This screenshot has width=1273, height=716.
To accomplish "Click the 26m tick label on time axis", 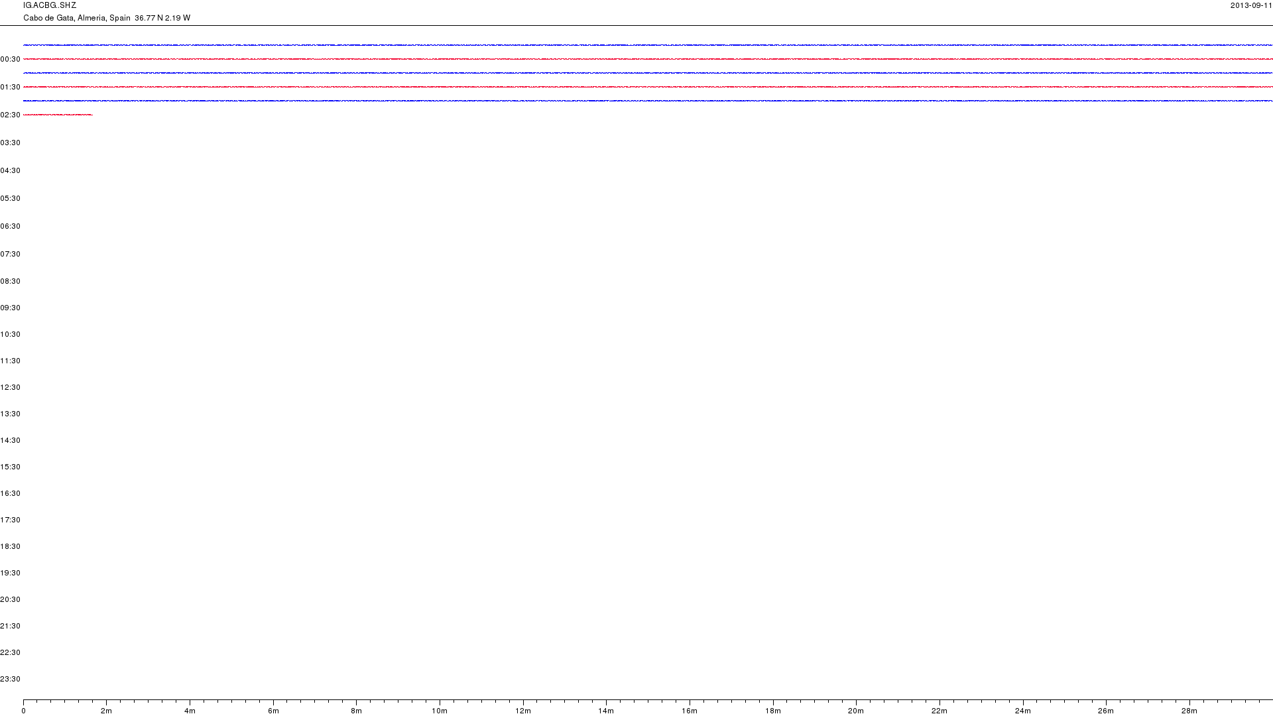I will [x=1106, y=711].
